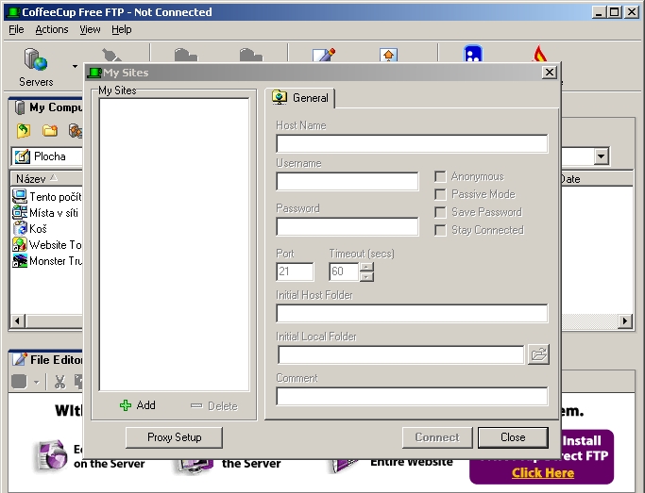Click the Plocha desktop location icon

23,156
